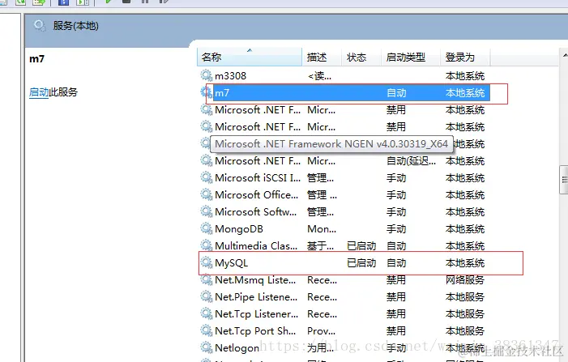Click the gear icon beside Multimedia Clas...
The height and width of the screenshot is (362, 568).
[207, 246]
